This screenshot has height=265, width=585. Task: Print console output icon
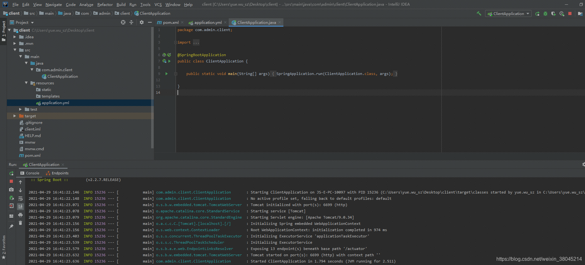[20, 215]
